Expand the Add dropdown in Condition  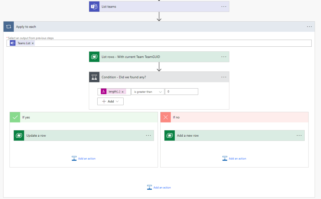(110, 101)
